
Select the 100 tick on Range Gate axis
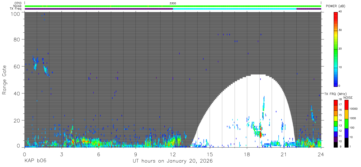[15, 14]
